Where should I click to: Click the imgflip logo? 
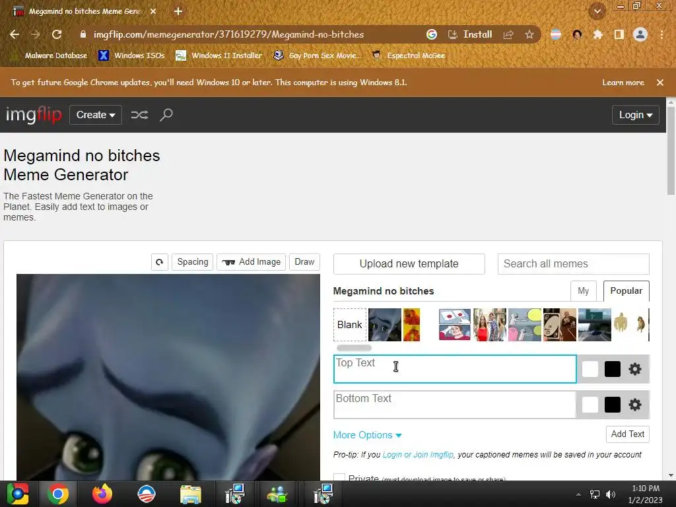(34, 115)
